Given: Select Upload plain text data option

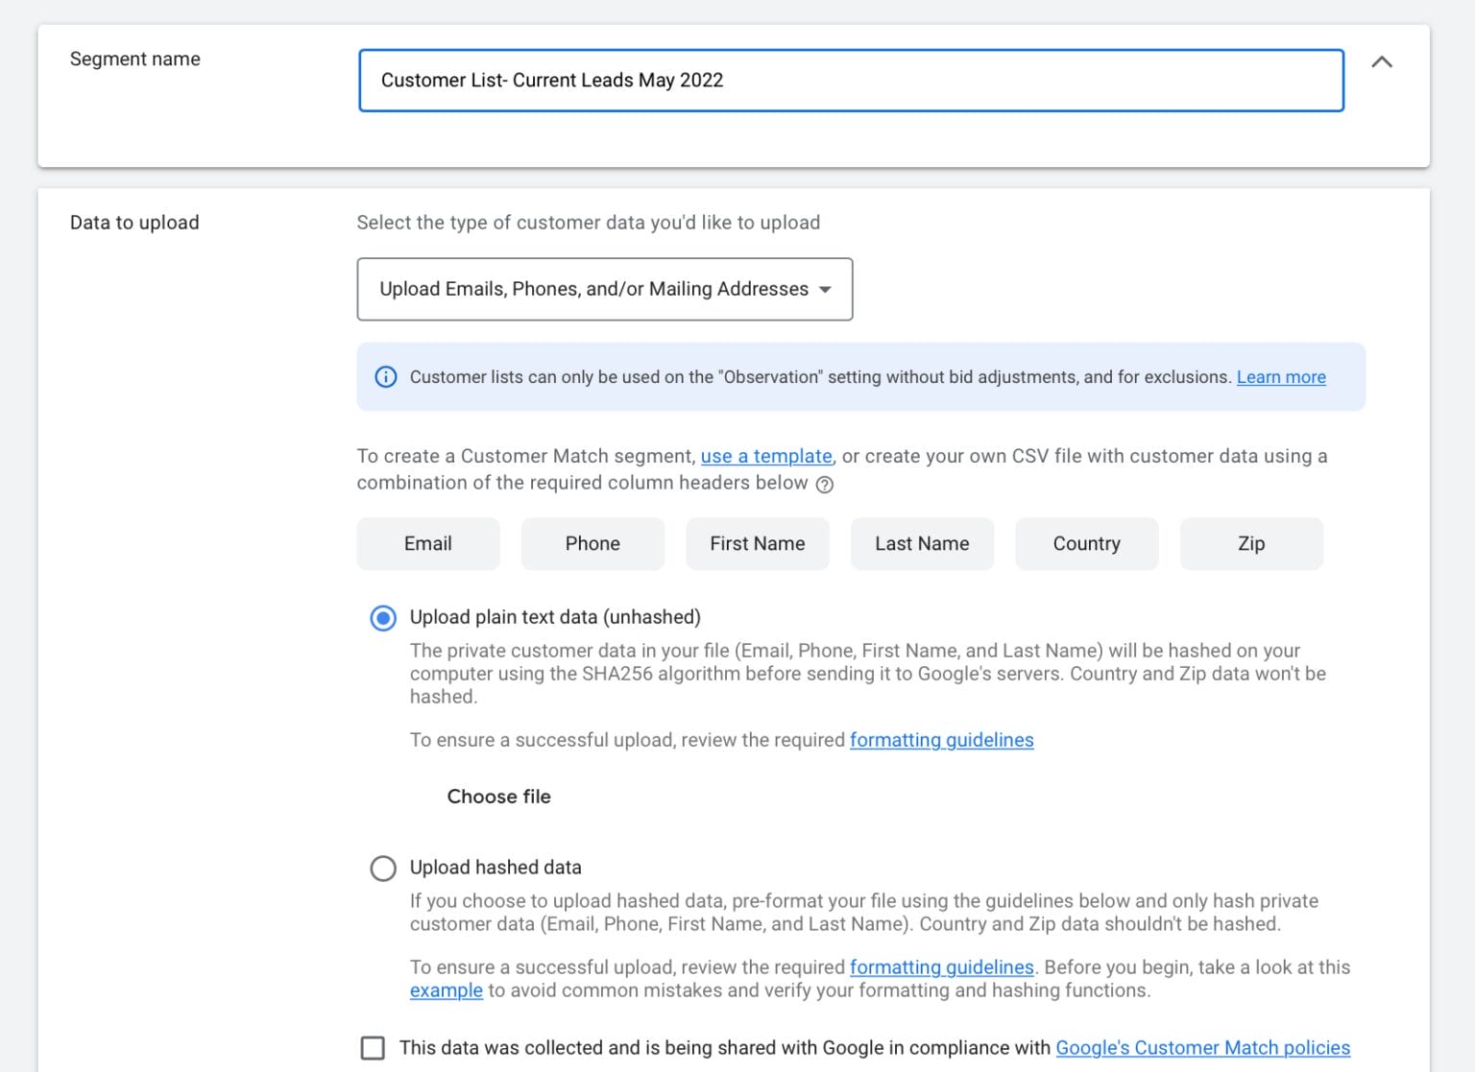Looking at the screenshot, I should (x=383, y=618).
